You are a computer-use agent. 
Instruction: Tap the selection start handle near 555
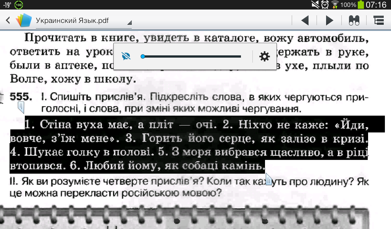[21, 107]
